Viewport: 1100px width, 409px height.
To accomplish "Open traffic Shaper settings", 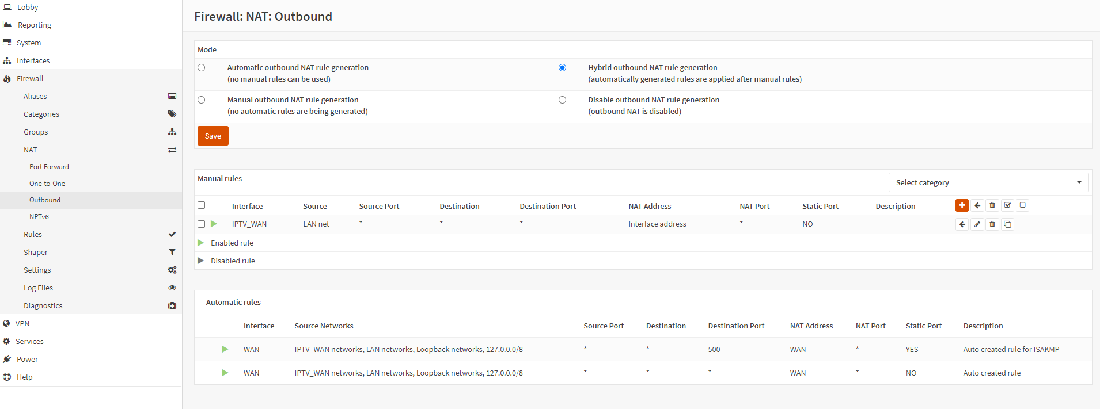I will (x=91, y=252).
